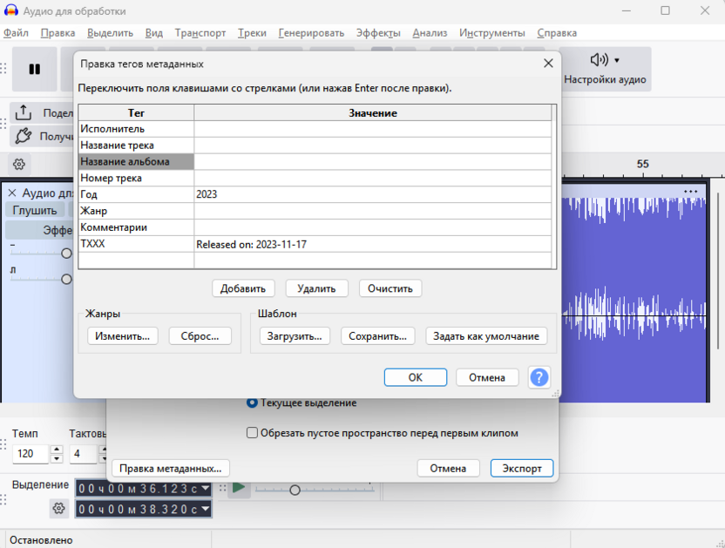Enable trimming empty space before first clip
This screenshot has width=725, height=548.
tap(252, 432)
